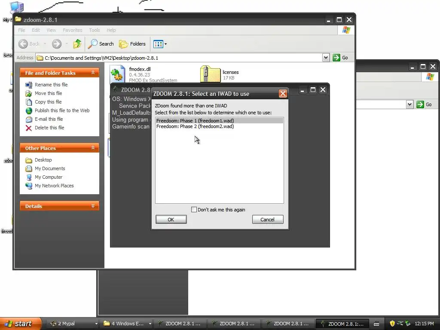Open My Computer from Other Places

point(49,177)
